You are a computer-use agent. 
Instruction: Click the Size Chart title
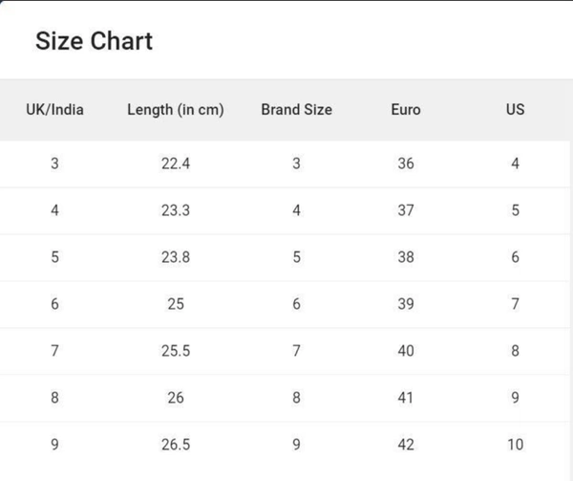(x=94, y=41)
